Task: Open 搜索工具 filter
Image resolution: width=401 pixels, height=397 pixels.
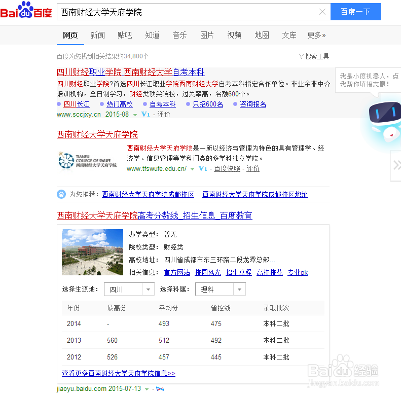Action: 314,56
